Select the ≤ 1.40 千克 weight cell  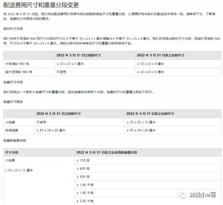[x=148, y=185]
